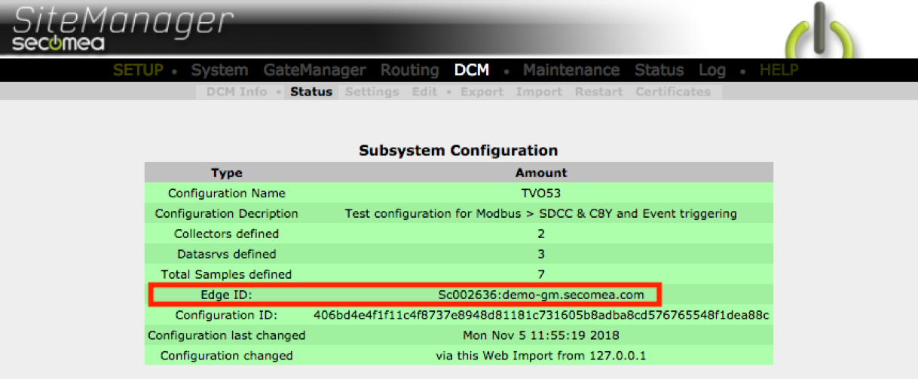Click the Amount column header
Image resolution: width=918 pixels, height=379 pixels.
(x=541, y=173)
